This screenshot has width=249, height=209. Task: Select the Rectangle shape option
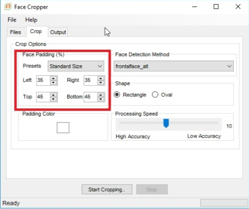pos(117,94)
